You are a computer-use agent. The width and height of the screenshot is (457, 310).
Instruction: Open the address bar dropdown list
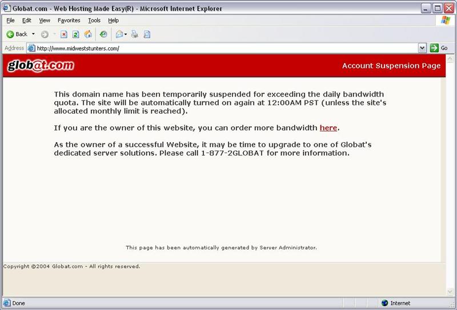pyautogui.click(x=422, y=49)
